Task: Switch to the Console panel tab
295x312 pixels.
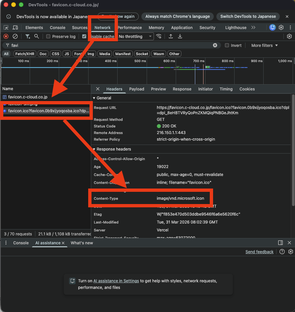Action: pos(57,28)
